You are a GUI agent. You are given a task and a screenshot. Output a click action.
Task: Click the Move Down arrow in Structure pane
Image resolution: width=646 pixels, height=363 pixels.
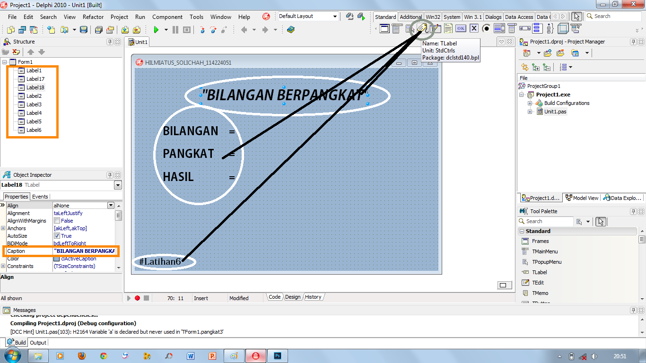click(x=42, y=52)
